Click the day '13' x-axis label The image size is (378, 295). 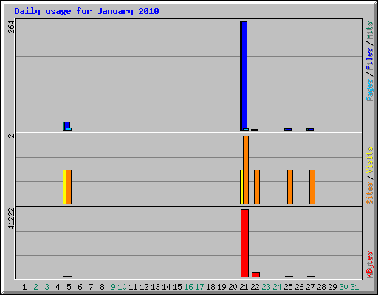click(x=155, y=287)
